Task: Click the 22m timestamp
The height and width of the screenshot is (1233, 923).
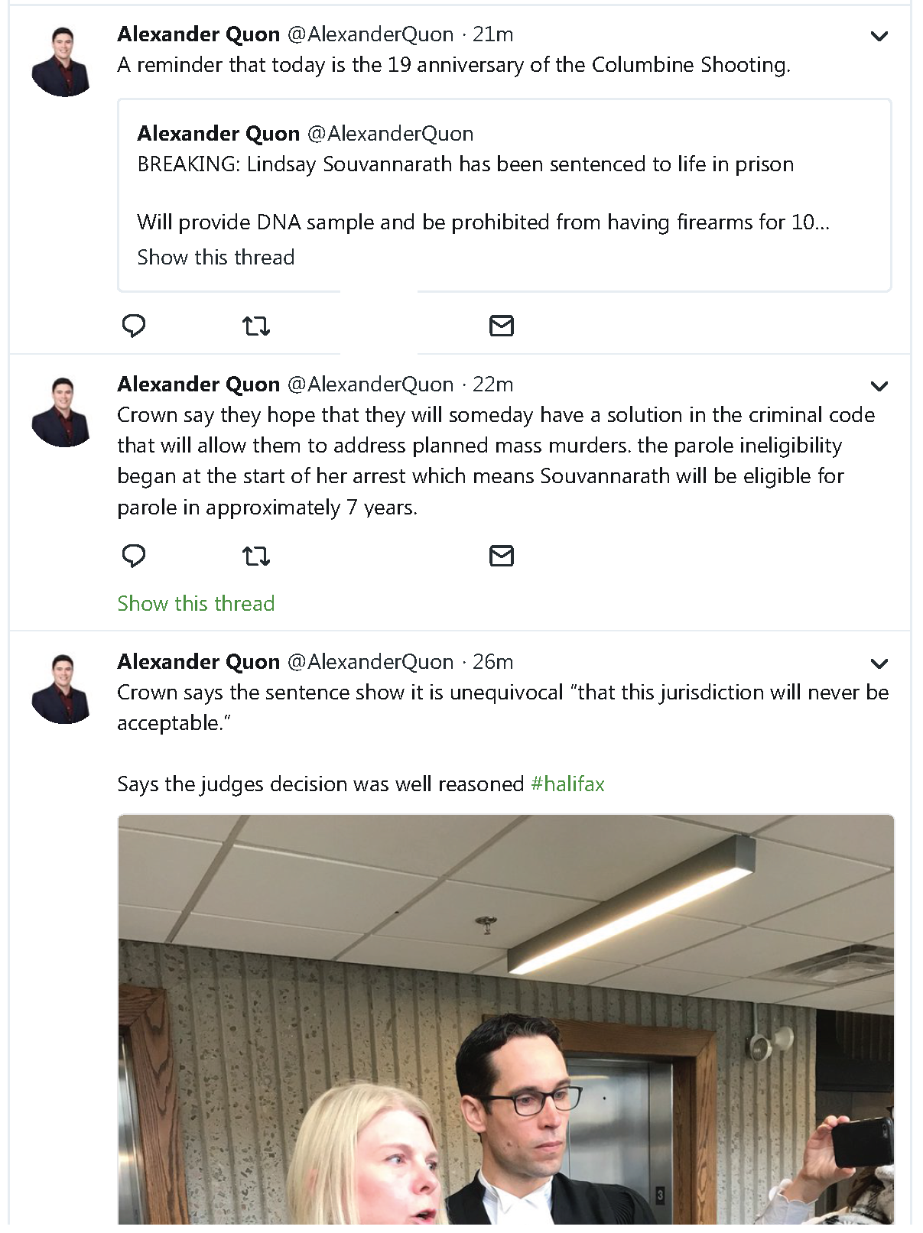Action: (x=492, y=385)
